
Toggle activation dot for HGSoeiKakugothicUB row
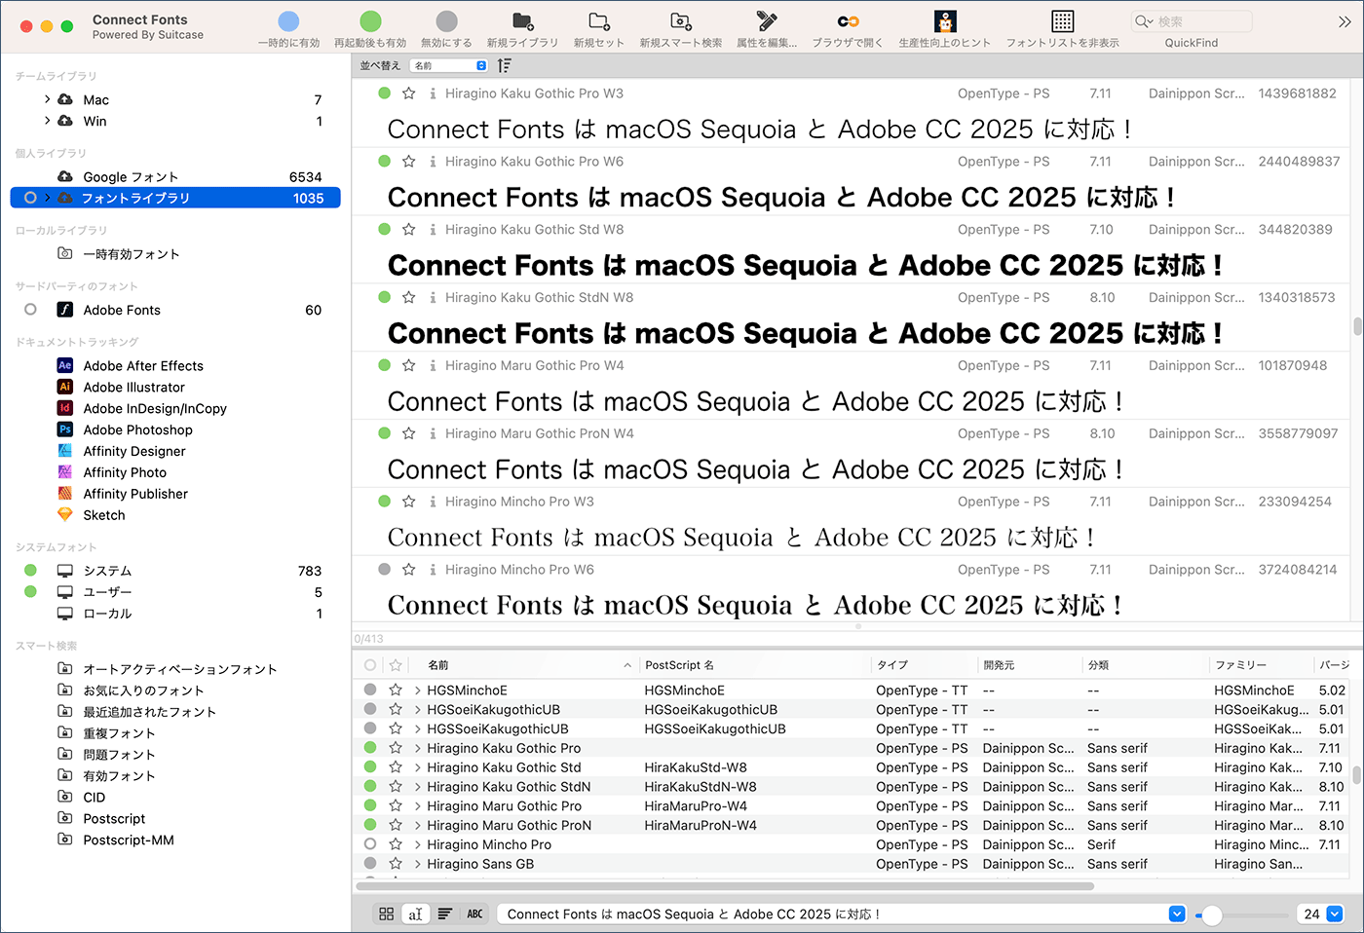(370, 709)
